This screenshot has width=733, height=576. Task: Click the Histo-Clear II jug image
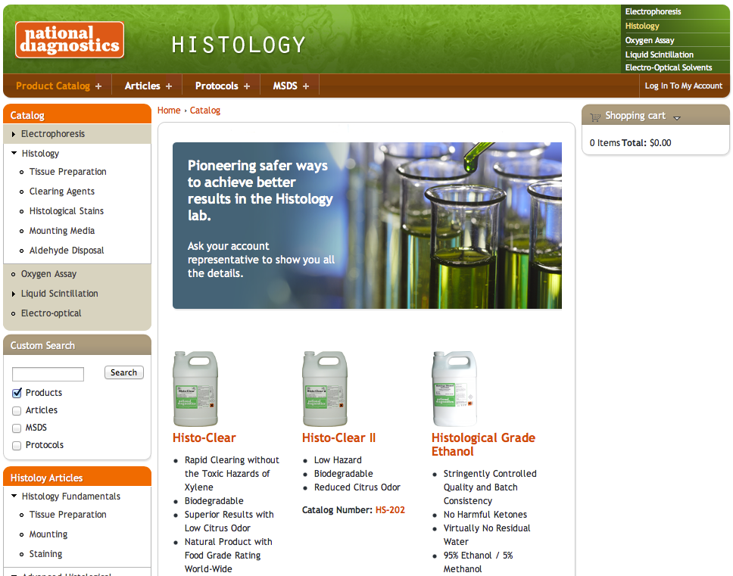[x=325, y=389]
